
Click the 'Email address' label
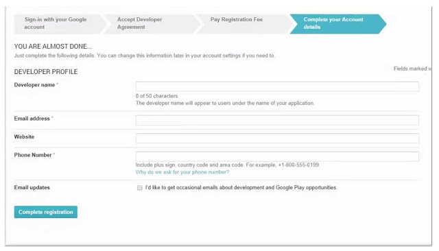[32, 119]
